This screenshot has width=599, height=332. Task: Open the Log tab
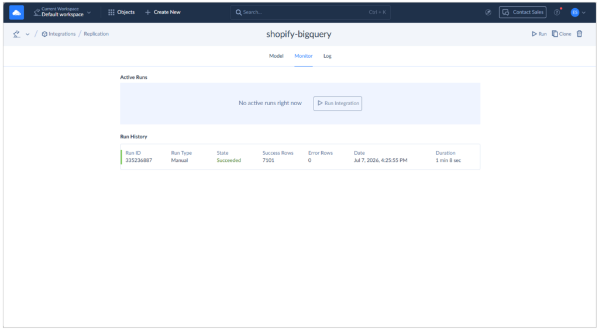(328, 56)
